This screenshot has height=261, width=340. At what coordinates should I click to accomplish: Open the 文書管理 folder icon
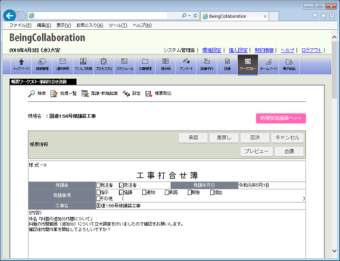tap(145, 65)
